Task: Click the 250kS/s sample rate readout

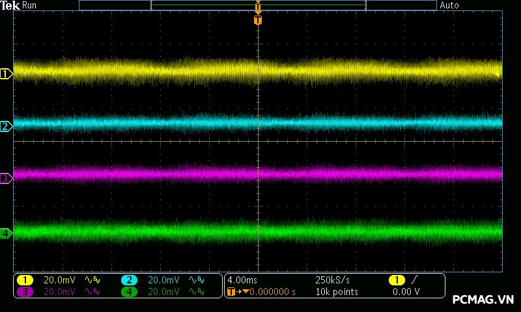Action: point(332,280)
